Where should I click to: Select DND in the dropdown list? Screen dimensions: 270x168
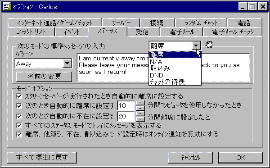pos(175,75)
